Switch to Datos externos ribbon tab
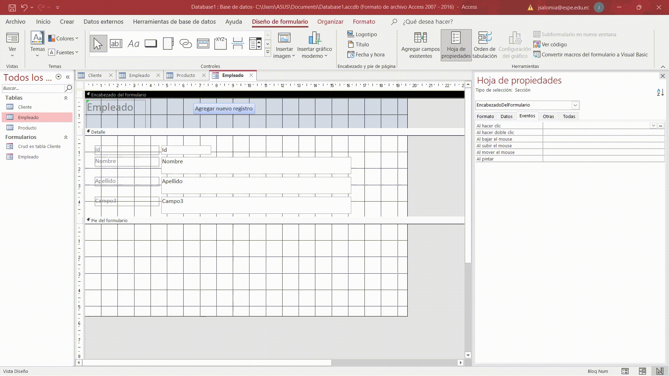Image resolution: width=669 pixels, height=376 pixels. (103, 22)
